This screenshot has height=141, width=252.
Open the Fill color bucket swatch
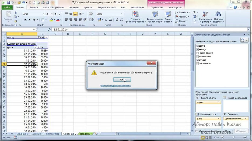pyautogui.click(x=51, y=20)
